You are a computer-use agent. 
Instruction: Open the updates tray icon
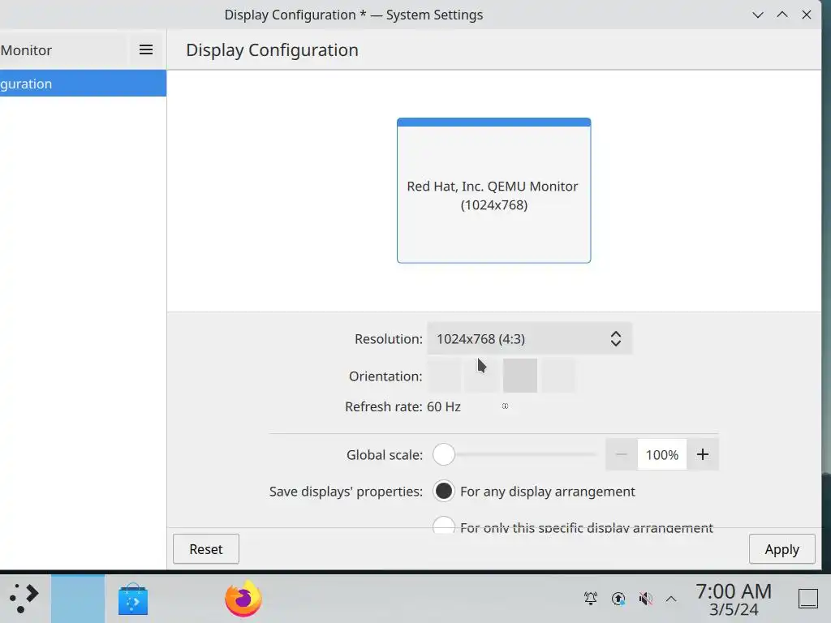pos(618,599)
